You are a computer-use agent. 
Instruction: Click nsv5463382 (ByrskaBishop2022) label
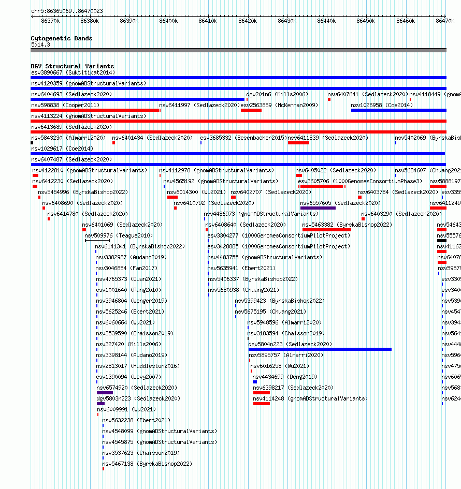[347, 225]
